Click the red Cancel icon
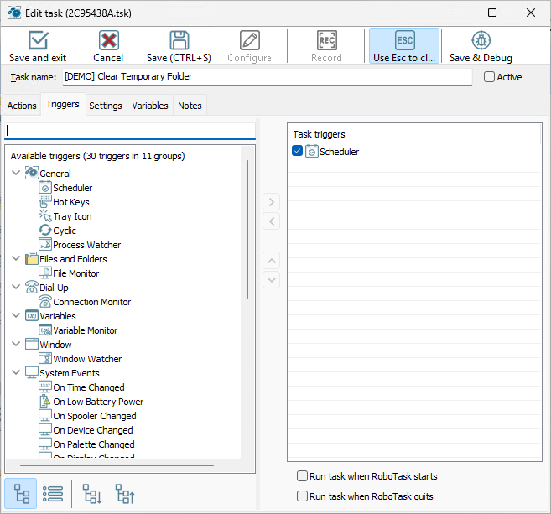The image size is (551, 514). point(108,41)
